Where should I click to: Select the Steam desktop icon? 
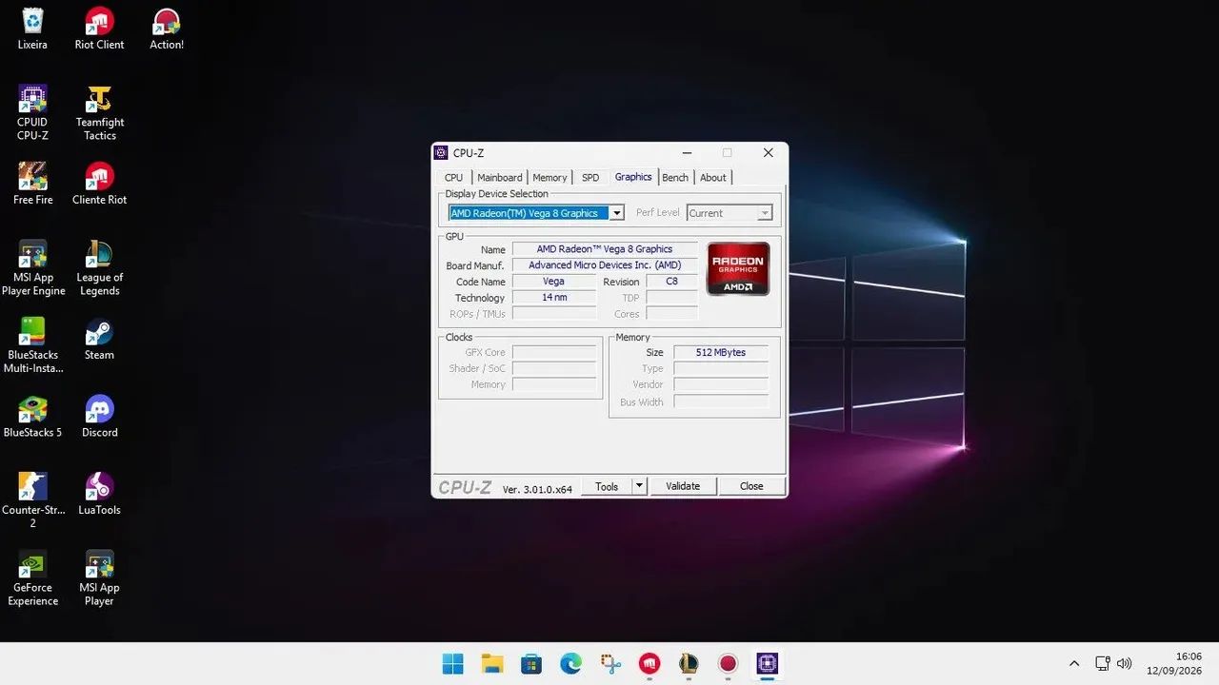pos(99,339)
